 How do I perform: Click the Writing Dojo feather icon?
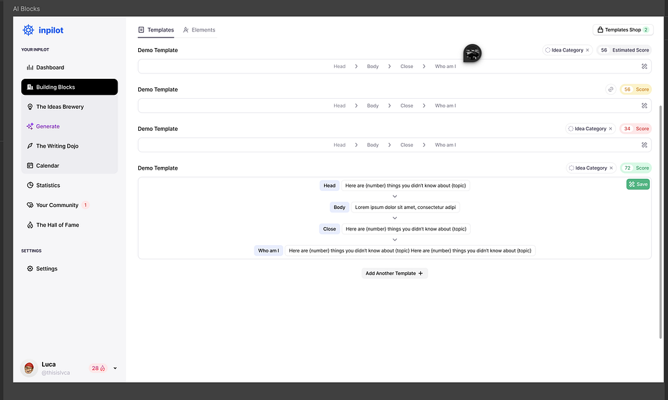pos(30,146)
